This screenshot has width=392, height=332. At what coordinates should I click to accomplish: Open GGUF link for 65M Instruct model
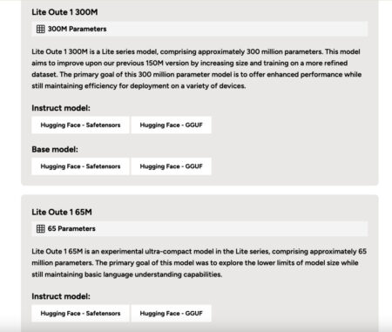pyautogui.click(x=172, y=313)
